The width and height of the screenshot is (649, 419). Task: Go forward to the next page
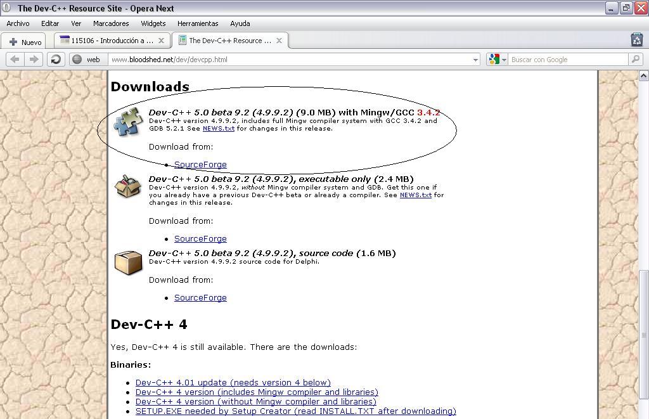click(34, 60)
